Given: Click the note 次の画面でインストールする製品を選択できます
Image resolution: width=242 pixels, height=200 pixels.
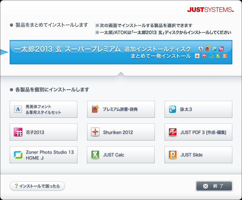Looking at the screenshot, I should (x=144, y=25).
